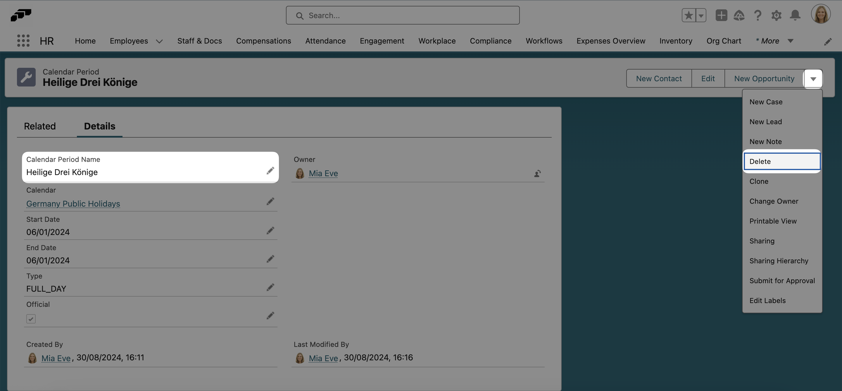Open the Germany Public Holidays link

73,203
